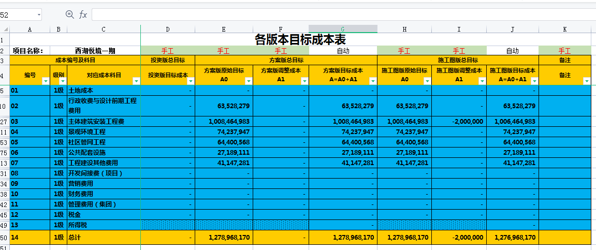Open the 方案版调整成本 filter dropdown
The width and height of the screenshot is (596, 250).
pyautogui.click(x=304, y=81)
